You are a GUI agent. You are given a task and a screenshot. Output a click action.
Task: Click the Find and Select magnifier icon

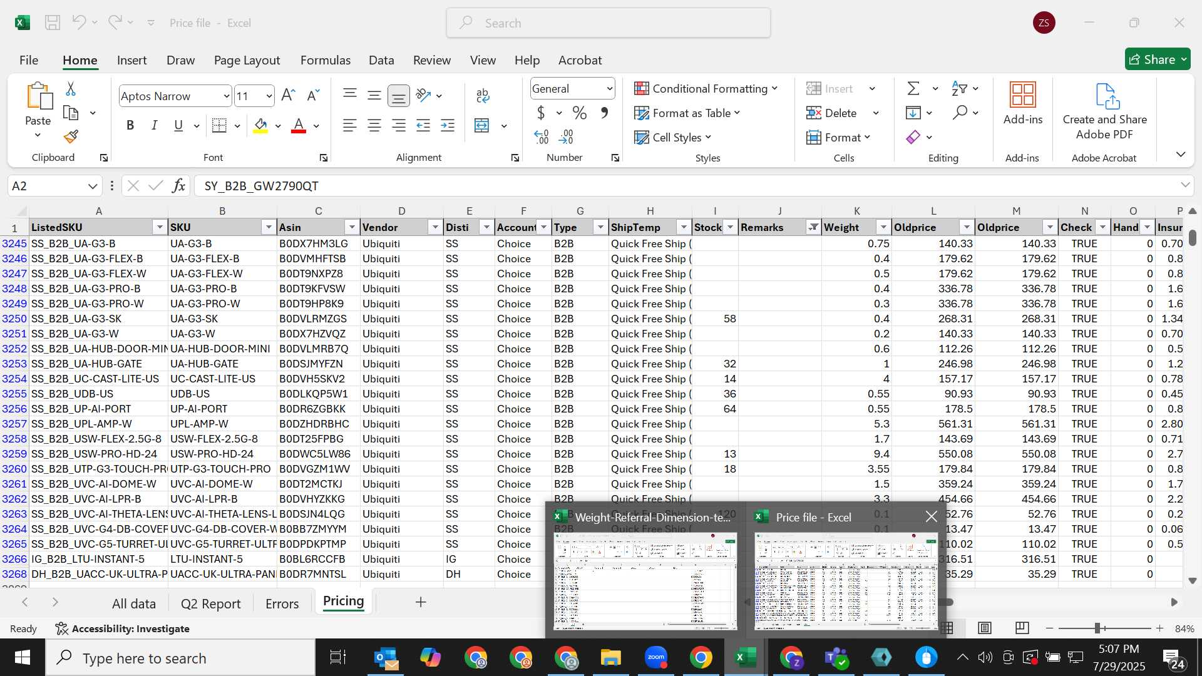click(x=959, y=113)
